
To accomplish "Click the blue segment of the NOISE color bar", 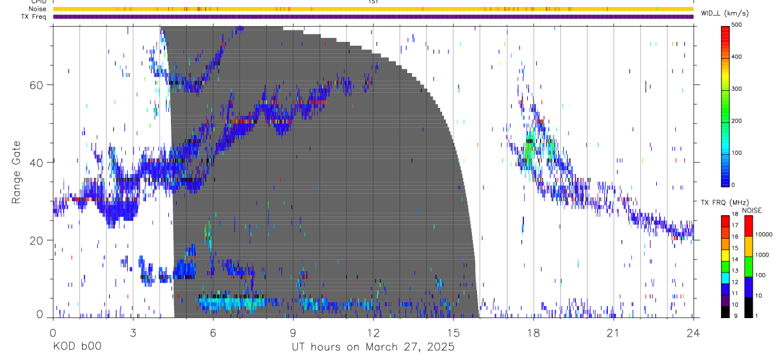I will [x=748, y=287].
